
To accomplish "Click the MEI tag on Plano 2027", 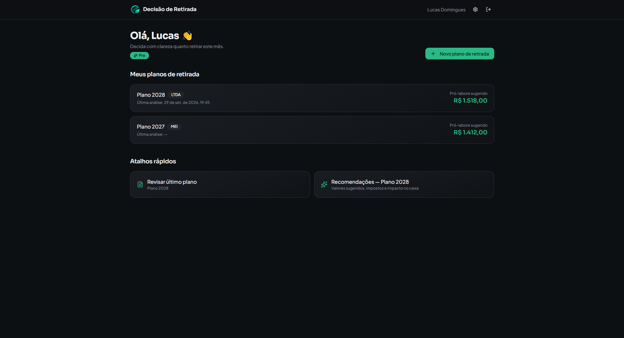I will 174,127.
